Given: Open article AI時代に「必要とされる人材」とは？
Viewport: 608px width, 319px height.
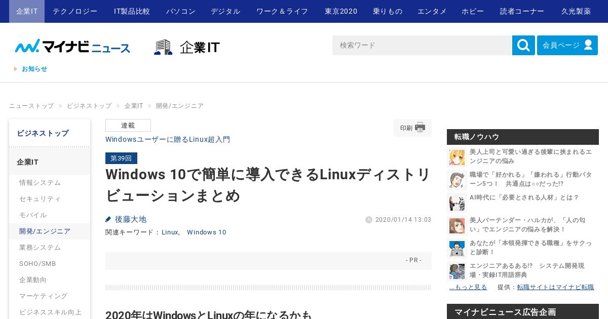Looking at the screenshot, I should click(524, 197).
